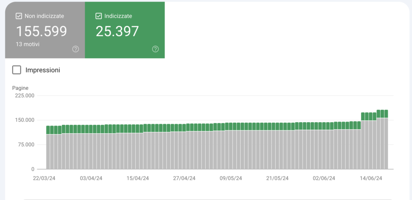The height and width of the screenshot is (200, 412).
Task: Open help icon on Indicizzate card
Action: point(156,49)
